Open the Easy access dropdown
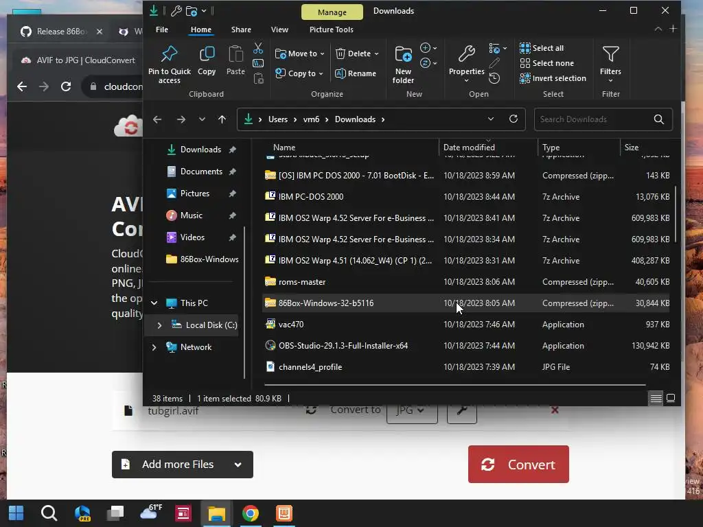 coord(428,63)
